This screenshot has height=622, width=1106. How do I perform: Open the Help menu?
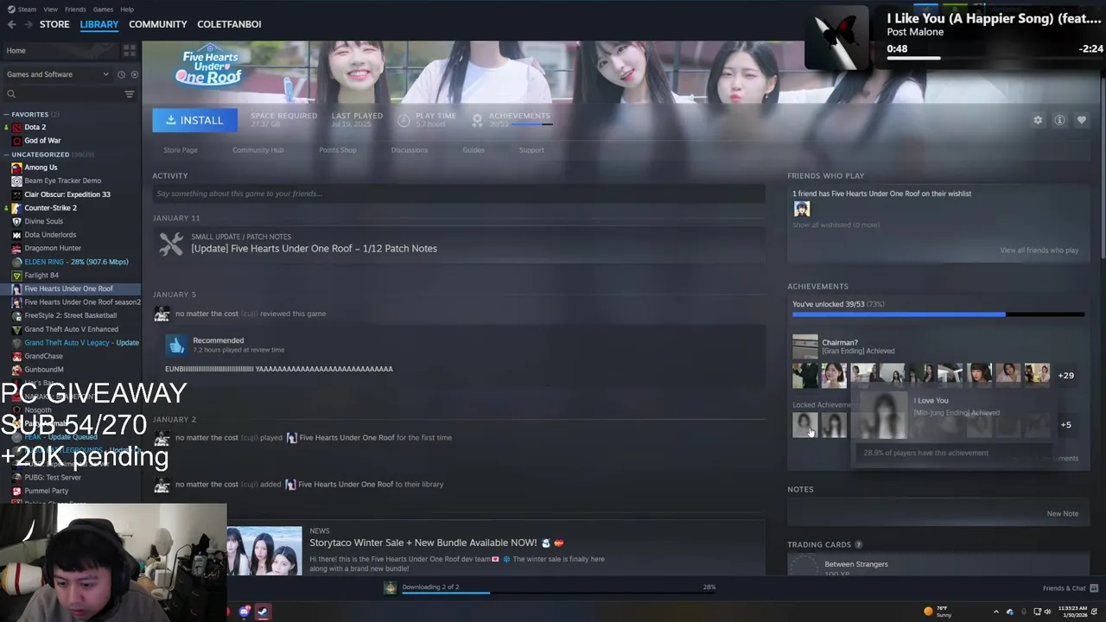(127, 9)
